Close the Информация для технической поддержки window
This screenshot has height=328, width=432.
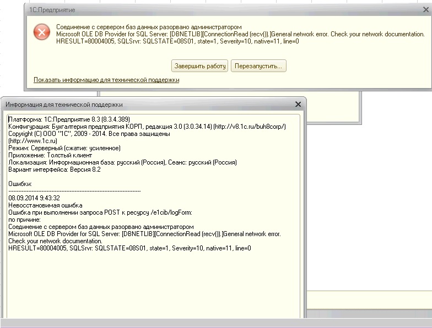click(298, 105)
